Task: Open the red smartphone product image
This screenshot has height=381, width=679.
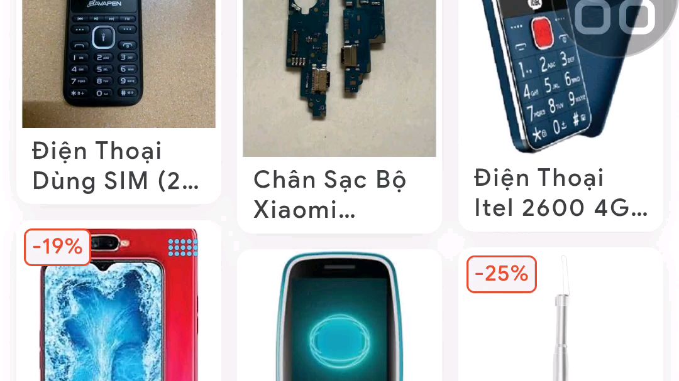Action: coord(119,305)
